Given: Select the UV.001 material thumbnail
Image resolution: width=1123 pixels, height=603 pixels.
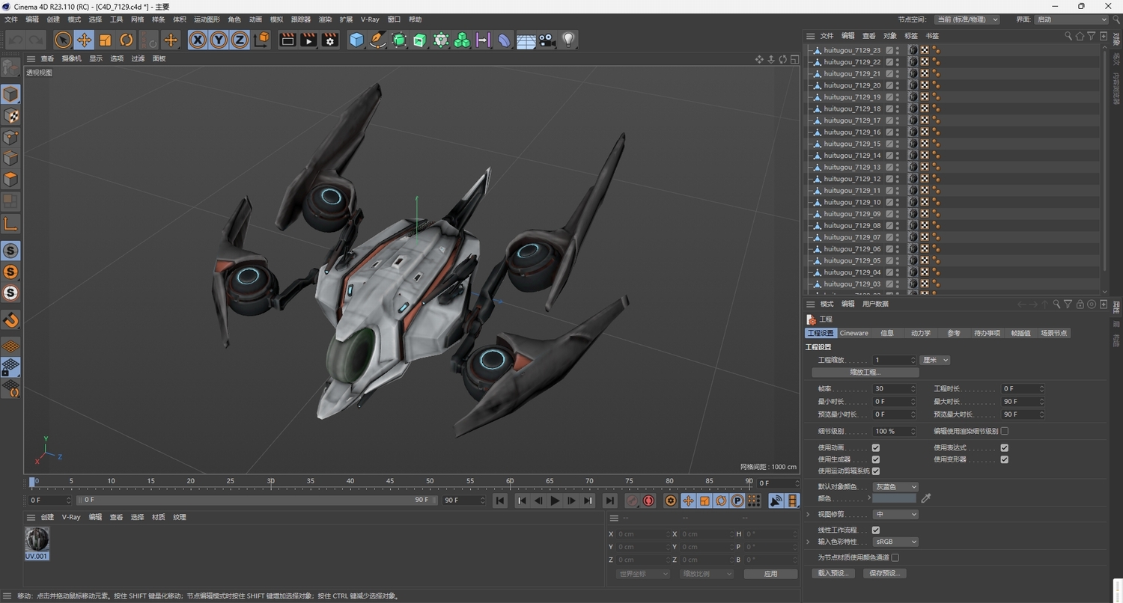Looking at the screenshot, I should point(36,540).
